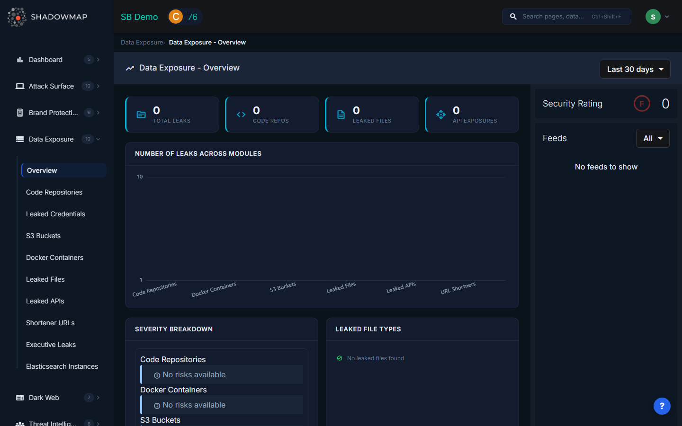
Task: Open the Feeds All filter dropdown
Action: point(652,138)
